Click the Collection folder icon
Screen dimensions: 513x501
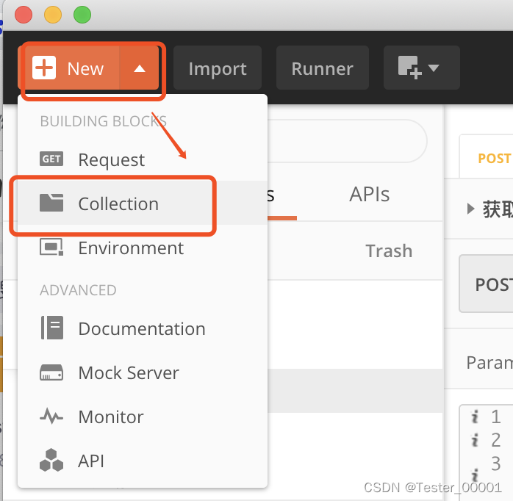(51, 203)
